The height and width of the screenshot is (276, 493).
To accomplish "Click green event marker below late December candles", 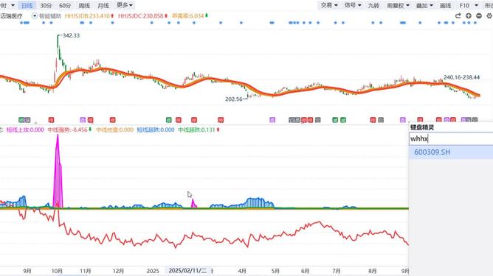I will point(169,120).
